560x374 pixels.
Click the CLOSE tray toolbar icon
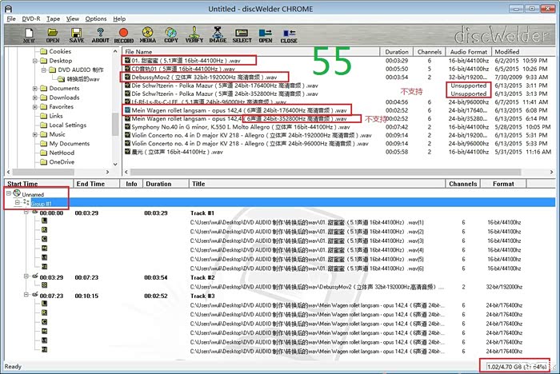pos(289,34)
